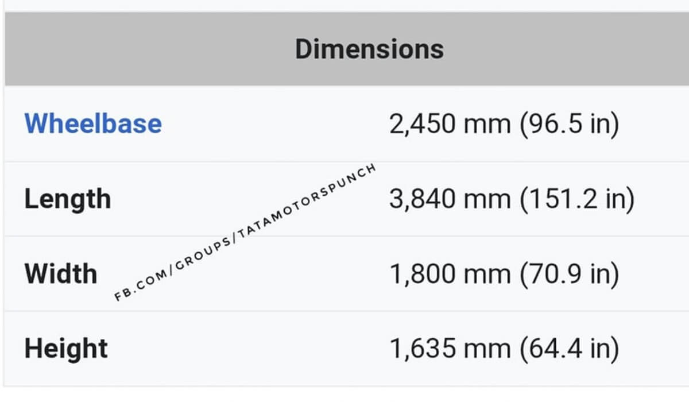
Task: Click the (96.5 in) wheelbase value
Action: [x=569, y=124]
